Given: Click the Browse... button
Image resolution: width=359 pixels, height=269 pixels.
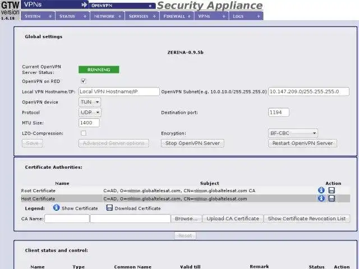Looking at the screenshot, I should (186, 219).
